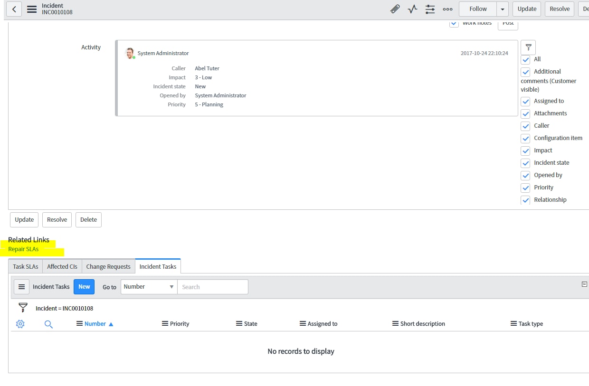The image size is (589, 386).
Task: Click the 2017-10-24 22:10:24 activity timestamp
Action: point(484,54)
